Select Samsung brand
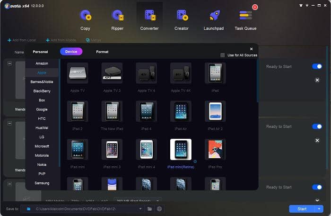 pos(42,183)
